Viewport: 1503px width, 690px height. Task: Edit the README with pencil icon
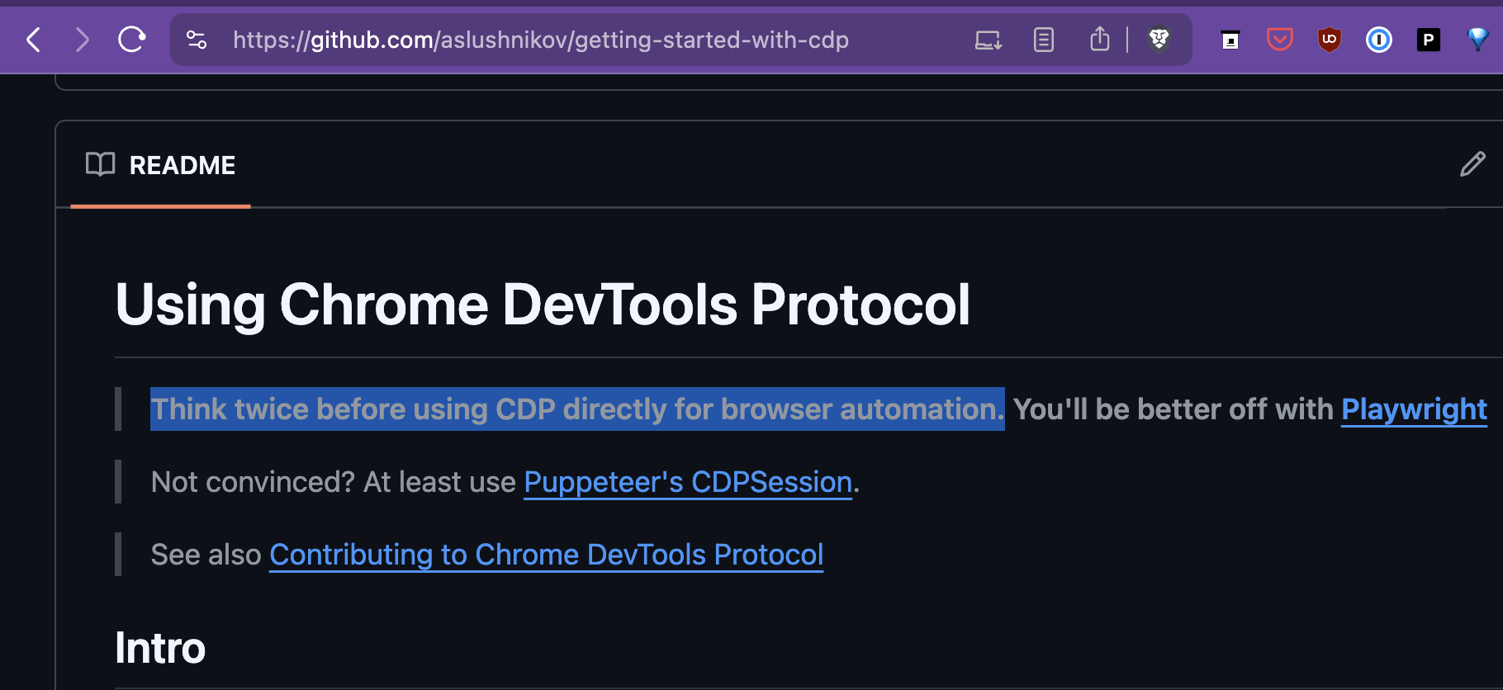(1472, 164)
